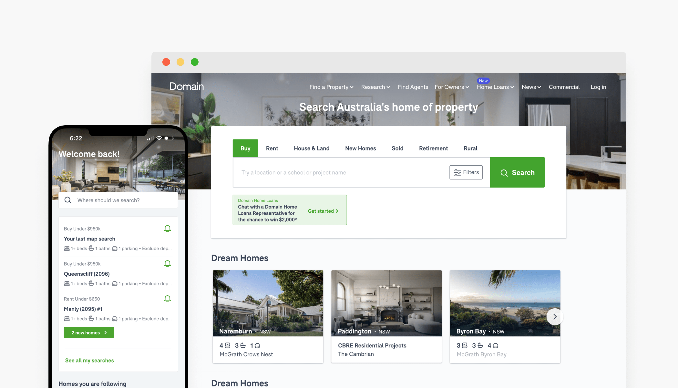
Task: Expand the Research menu
Action: click(x=375, y=87)
